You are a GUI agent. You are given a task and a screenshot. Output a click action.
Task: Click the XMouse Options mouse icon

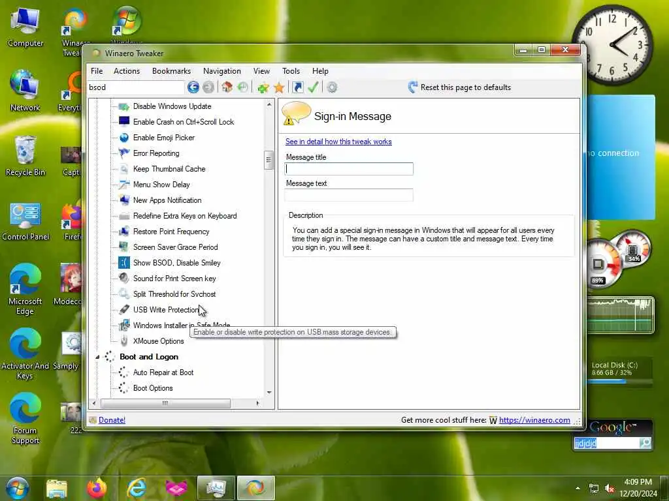point(124,341)
